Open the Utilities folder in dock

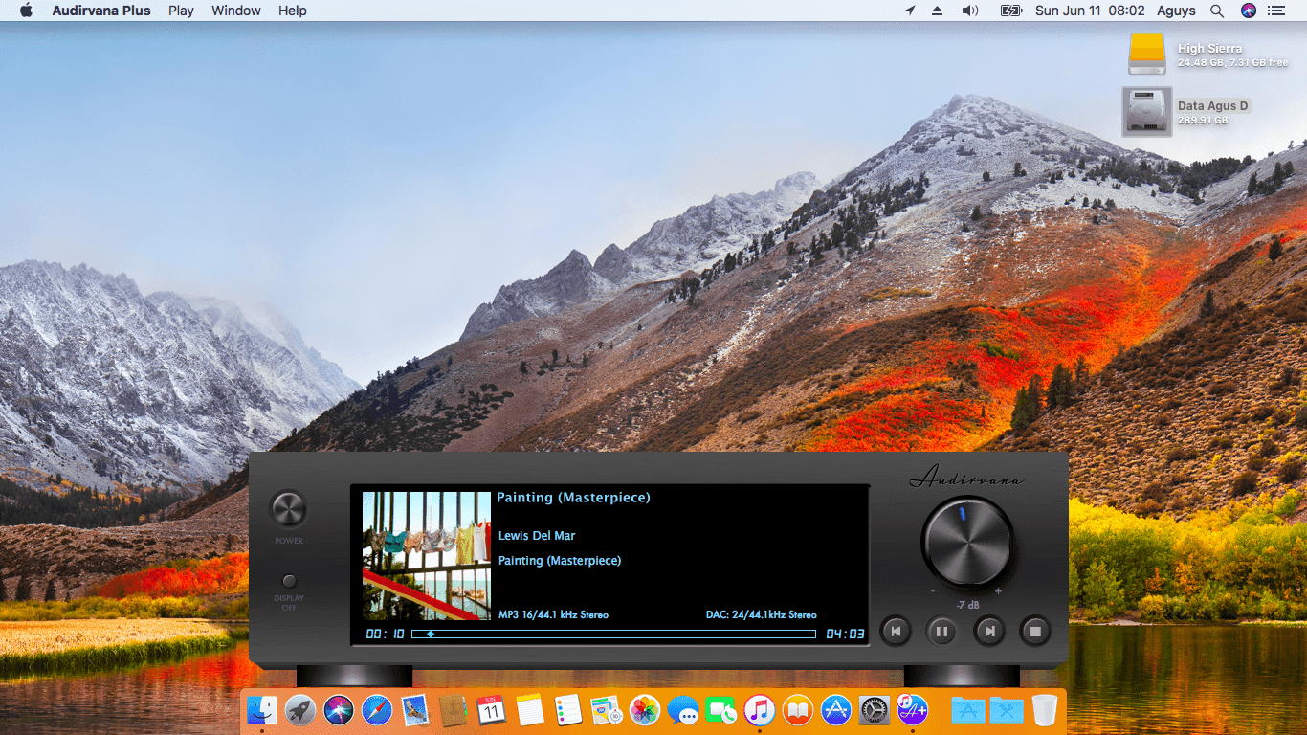(x=1007, y=710)
